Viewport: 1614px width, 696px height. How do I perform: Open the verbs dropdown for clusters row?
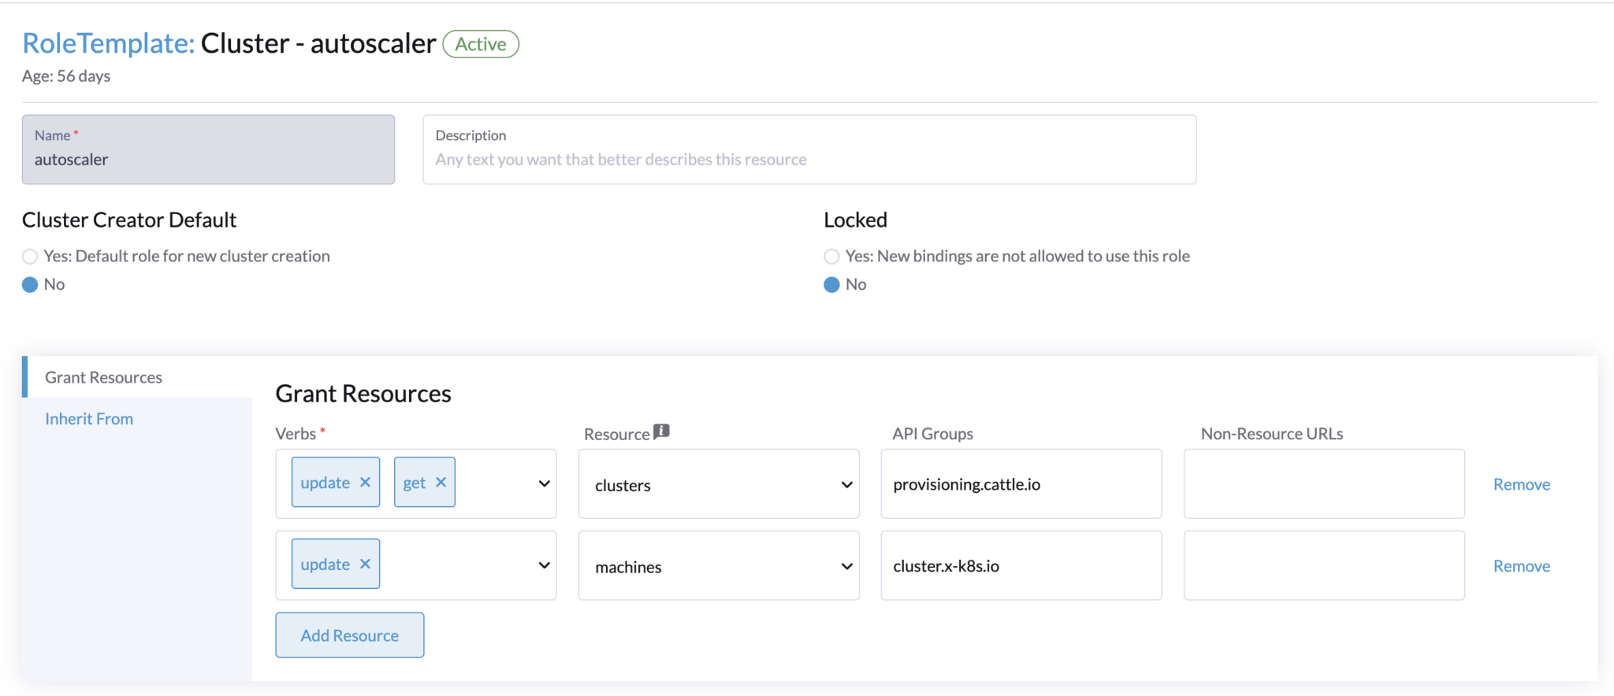coord(544,483)
